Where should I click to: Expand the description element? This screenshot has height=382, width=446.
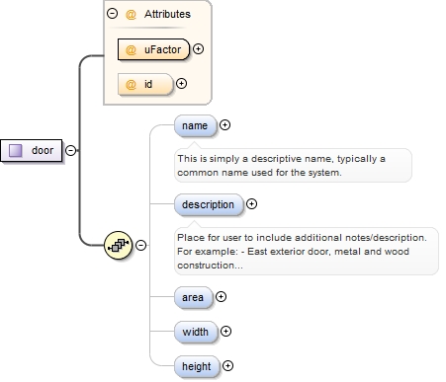click(251, 204)
